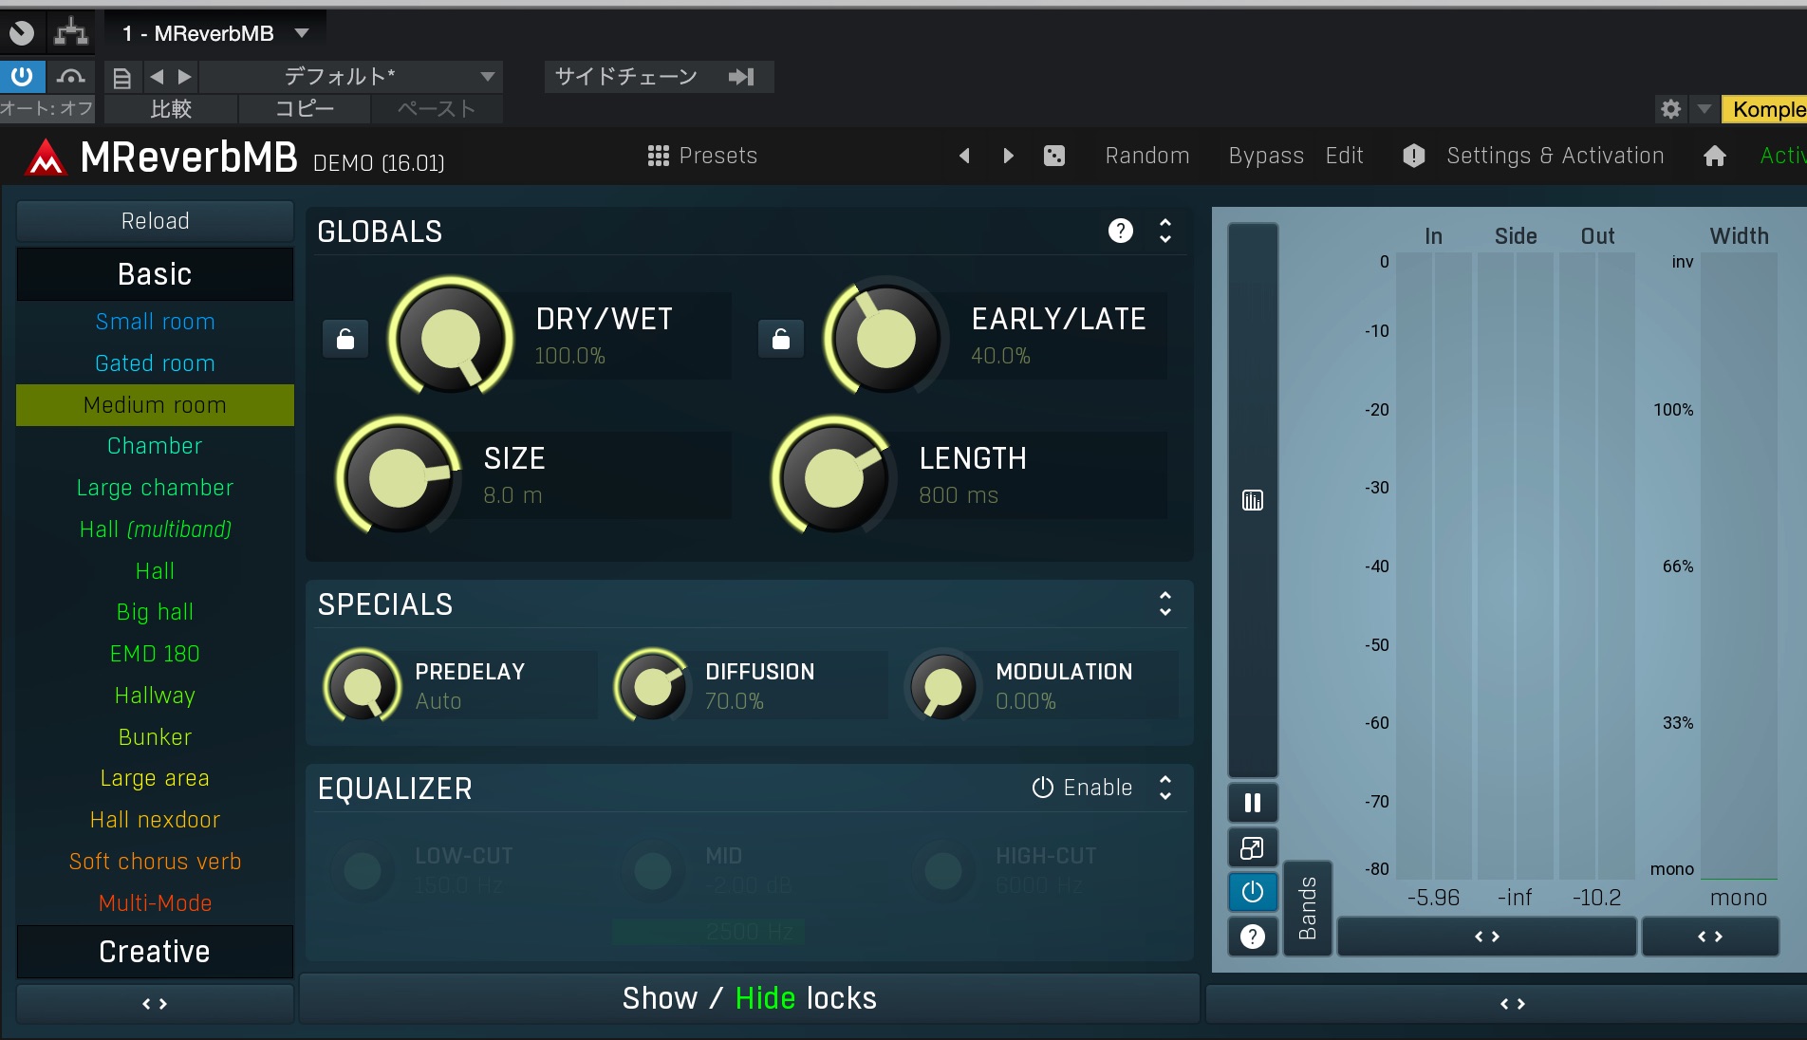Open the meter help question mark
Viewport: 1807px width, 1040px height.
[x=1252, y=938]
